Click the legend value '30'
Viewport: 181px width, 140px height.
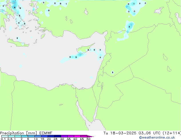click(62, 139)
